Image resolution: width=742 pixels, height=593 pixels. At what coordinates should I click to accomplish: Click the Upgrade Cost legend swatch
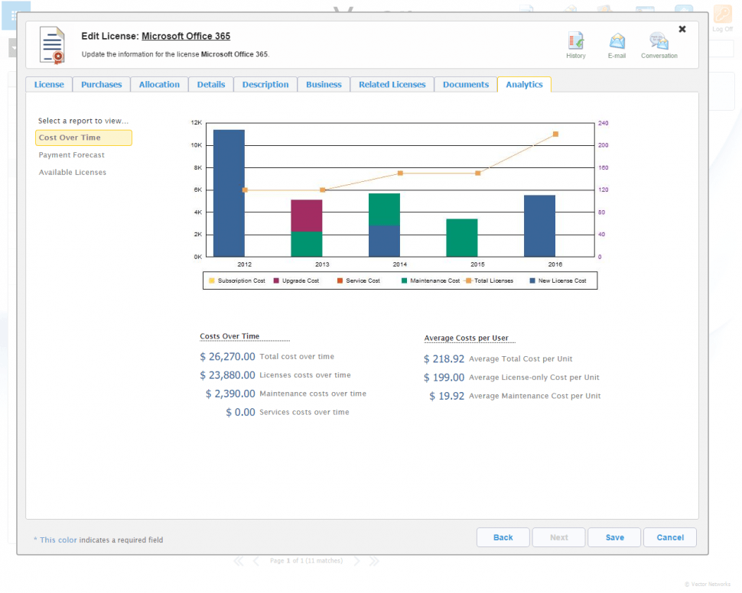[x=276, y=281]
